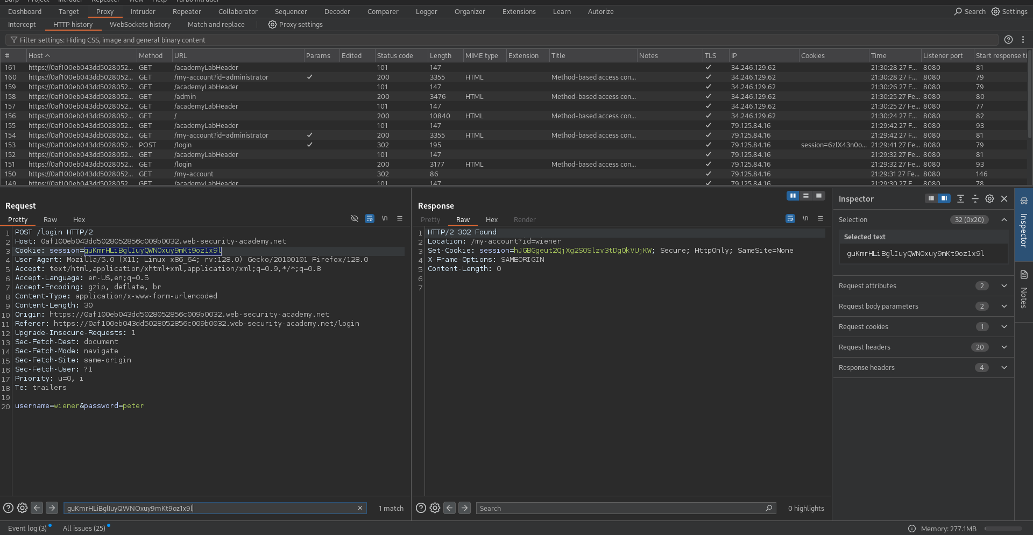The height and width of the screenshot is (535, 1033).
Task: Open Inspector settings gear icon
Action: (x=989, y=198)
